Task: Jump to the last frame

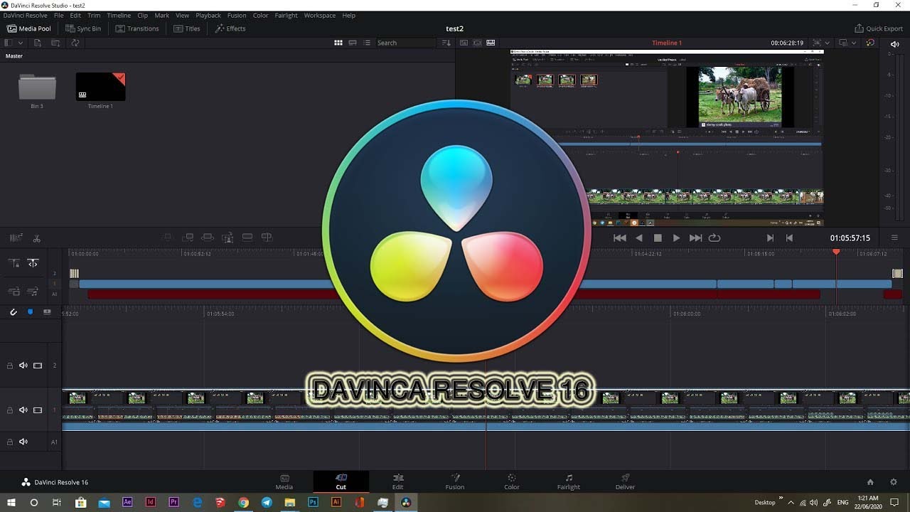Action: (695, 238)
